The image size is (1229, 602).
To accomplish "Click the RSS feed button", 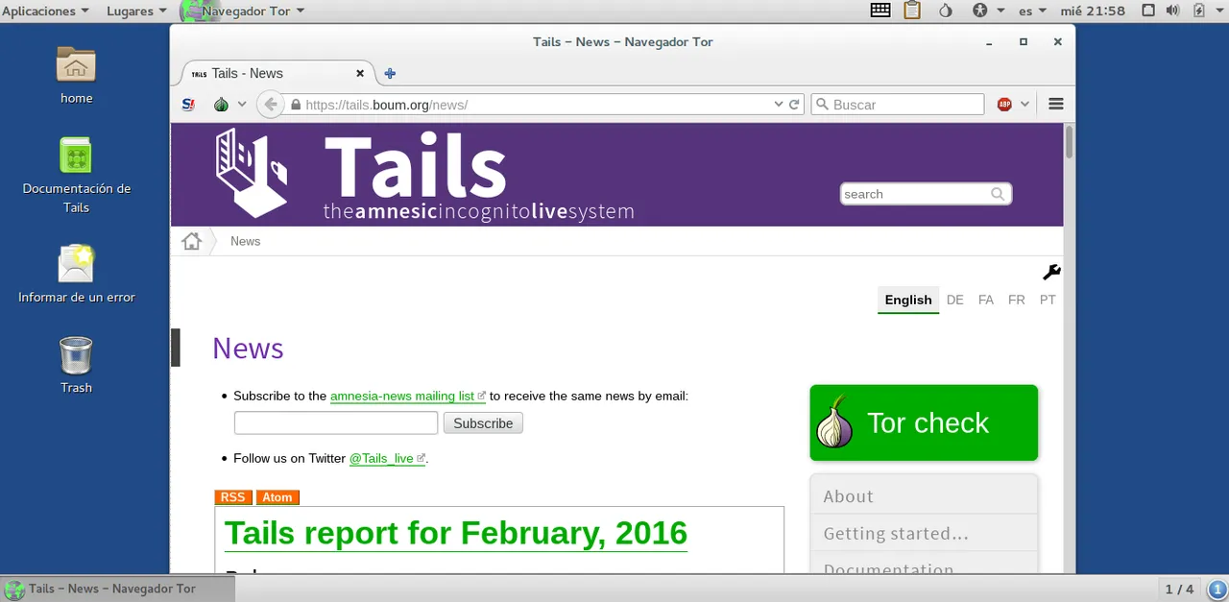I will 233,497.
